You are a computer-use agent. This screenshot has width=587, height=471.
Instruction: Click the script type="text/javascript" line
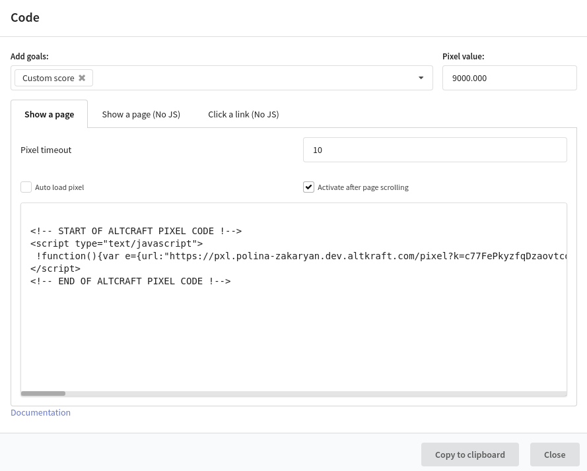pyautogui.click(x=116, y=243)
